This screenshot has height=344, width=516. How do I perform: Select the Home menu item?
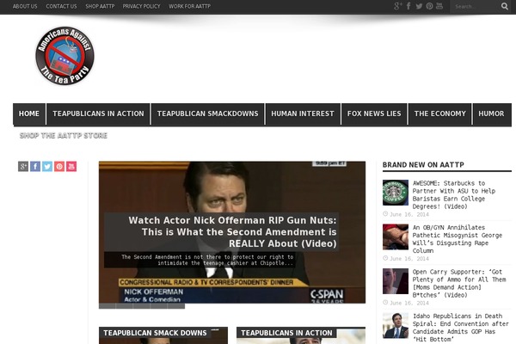(x=29, y=114)
